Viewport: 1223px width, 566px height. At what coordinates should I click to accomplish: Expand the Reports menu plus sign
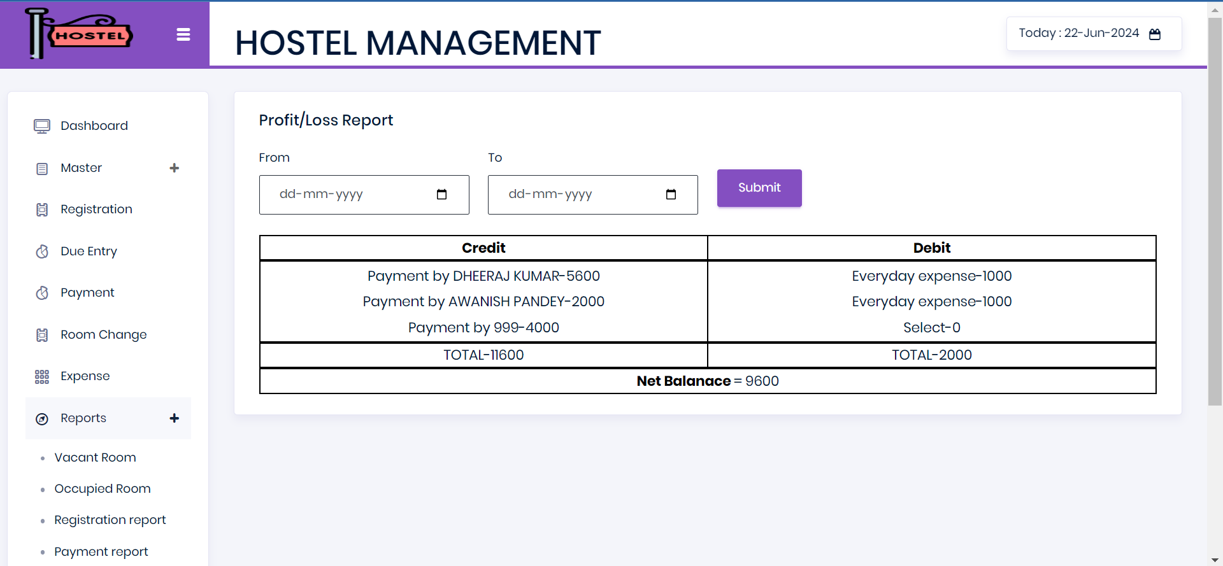[174, 418]
